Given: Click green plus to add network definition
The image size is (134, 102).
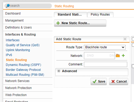Looking at the screenshot, I should [x=123, y=56].
